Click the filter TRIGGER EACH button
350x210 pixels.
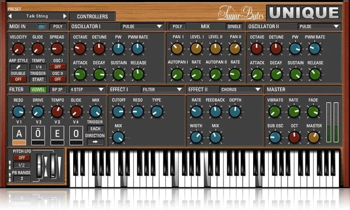pos(95,128)
